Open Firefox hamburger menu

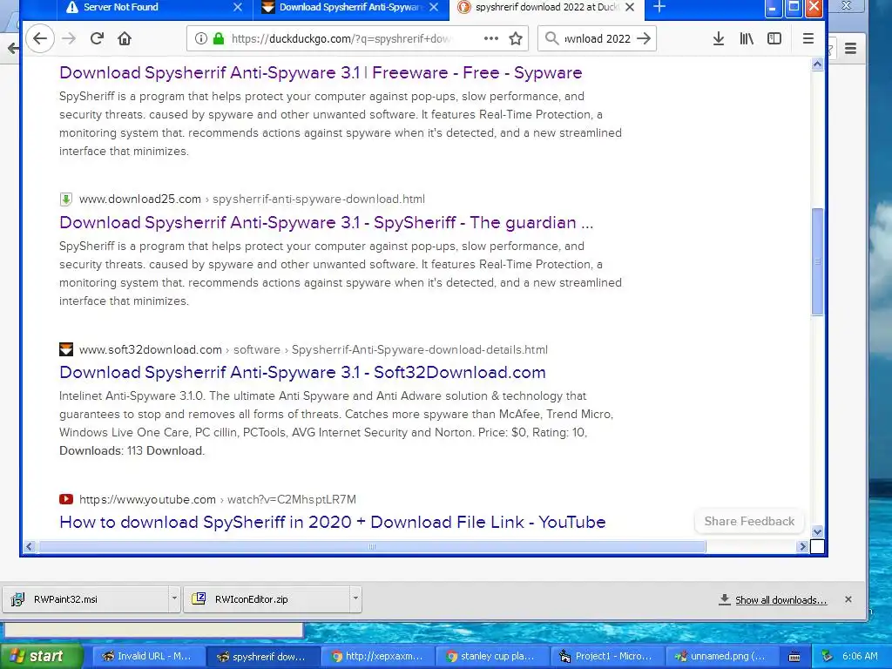[x=808, y=38]
